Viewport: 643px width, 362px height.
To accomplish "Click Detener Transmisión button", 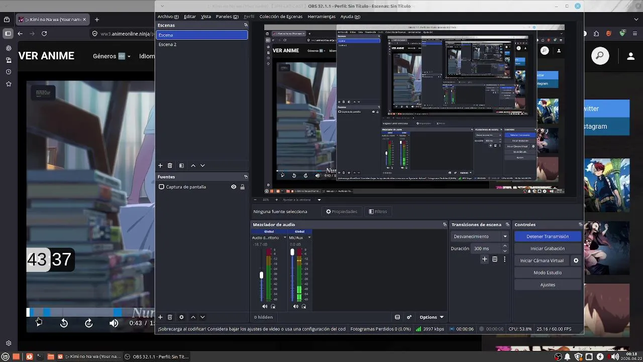I will click(548, 236).
